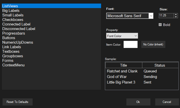Select God of War sample row

117,77
